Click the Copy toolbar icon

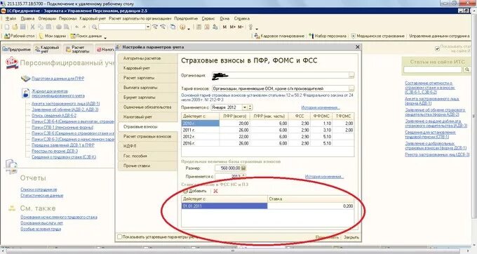coord(40,27)
